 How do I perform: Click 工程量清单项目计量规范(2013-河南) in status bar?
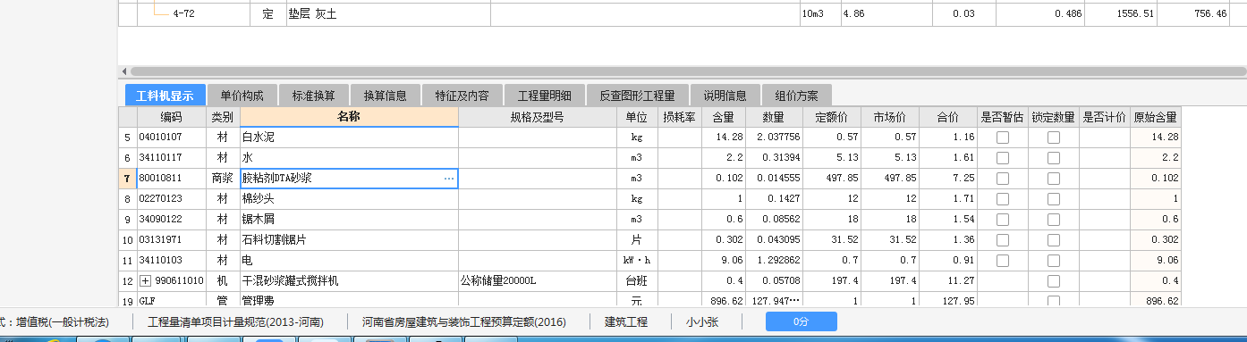pos(235,321)
